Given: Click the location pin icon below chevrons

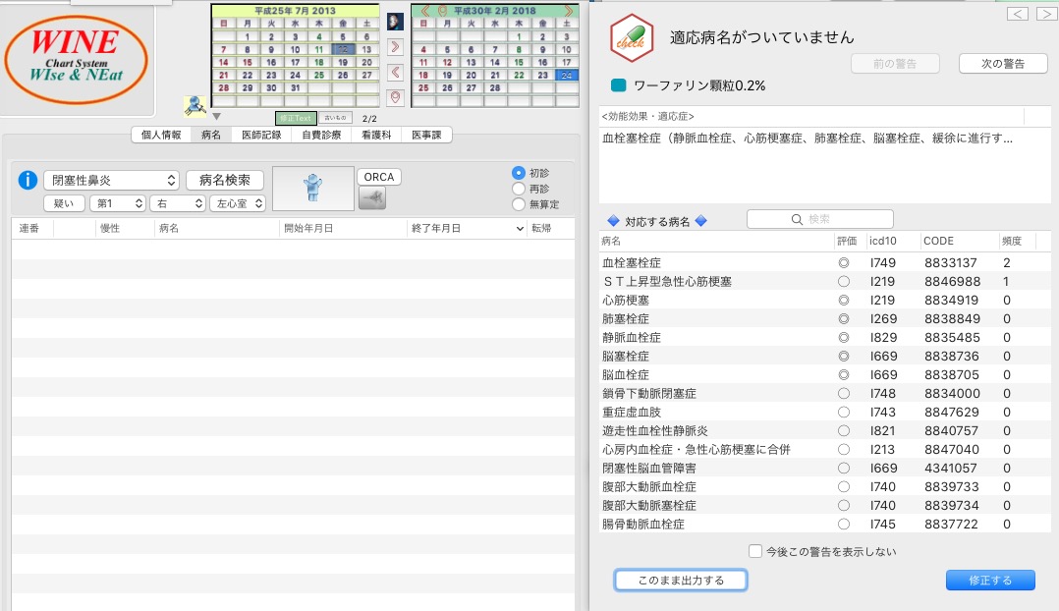Looking at the screenshot, I should pos(395,97).
